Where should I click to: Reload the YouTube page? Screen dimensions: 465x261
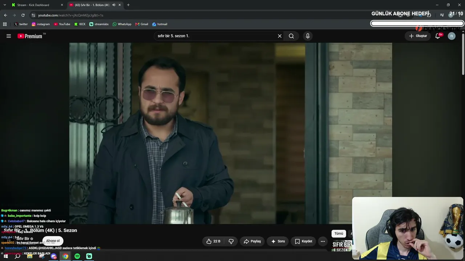23,15
